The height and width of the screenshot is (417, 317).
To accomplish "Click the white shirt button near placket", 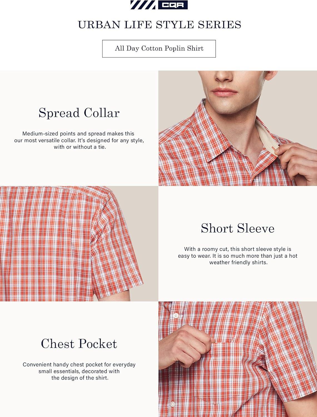I will coord(175,316).
